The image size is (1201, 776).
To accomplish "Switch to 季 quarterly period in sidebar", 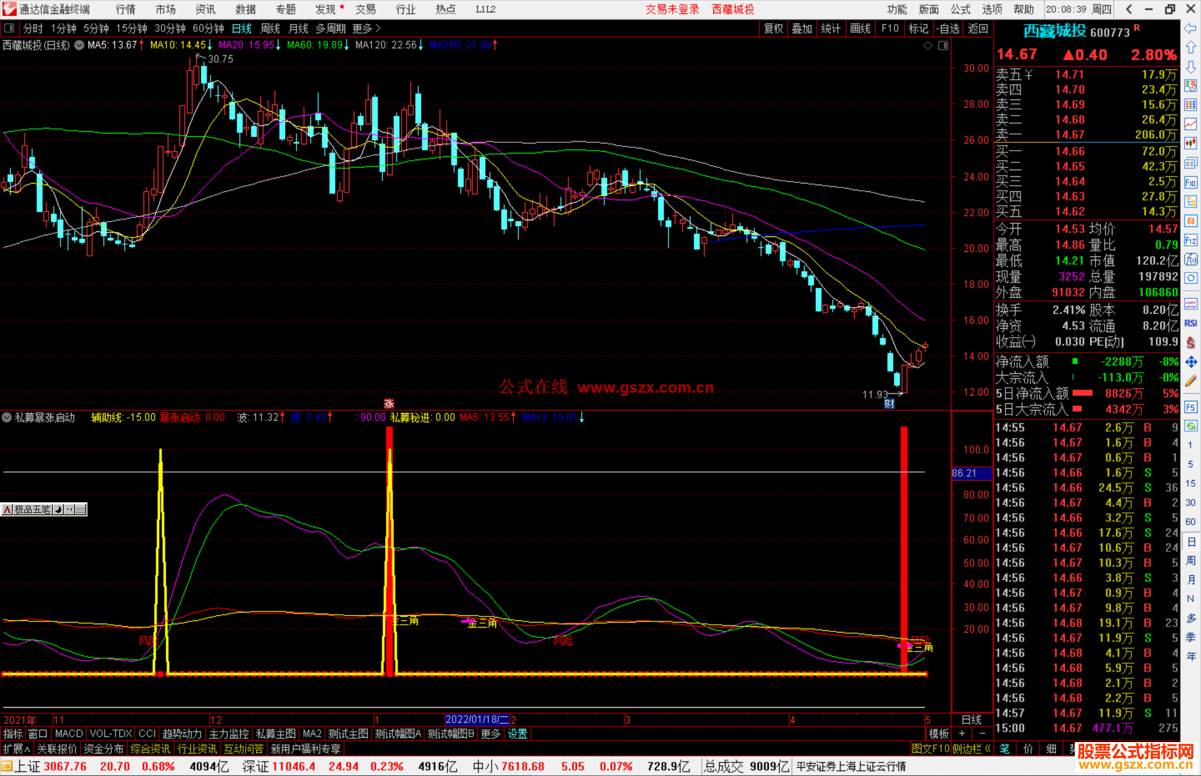I will coord(1191,637).
